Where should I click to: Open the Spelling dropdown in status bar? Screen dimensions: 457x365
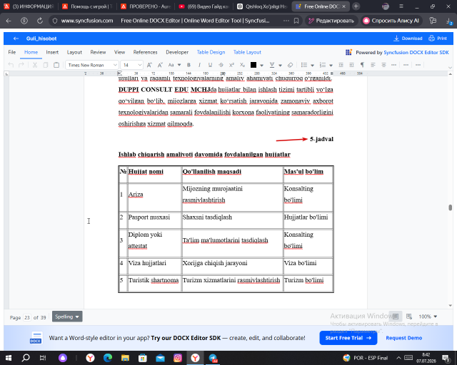tap(67, 317)
